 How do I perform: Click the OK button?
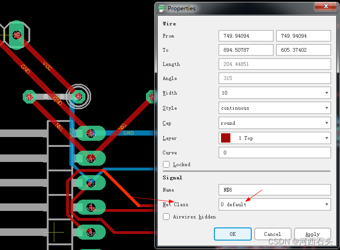click(x=232, y=234)
